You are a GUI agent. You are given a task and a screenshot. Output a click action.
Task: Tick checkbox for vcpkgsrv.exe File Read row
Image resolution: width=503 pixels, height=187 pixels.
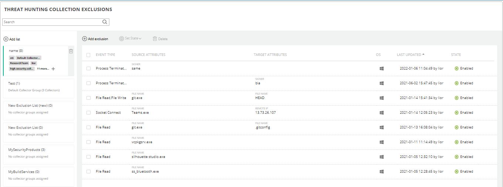click(88, 142)
